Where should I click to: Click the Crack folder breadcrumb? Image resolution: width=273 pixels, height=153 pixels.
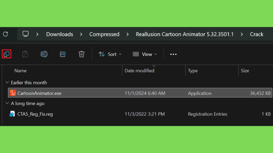click(x=257, y=34)
